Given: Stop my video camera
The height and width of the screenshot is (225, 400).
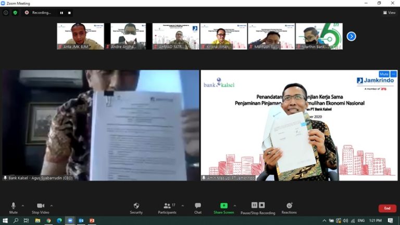Looking at the screenshot, I should 41,208.
